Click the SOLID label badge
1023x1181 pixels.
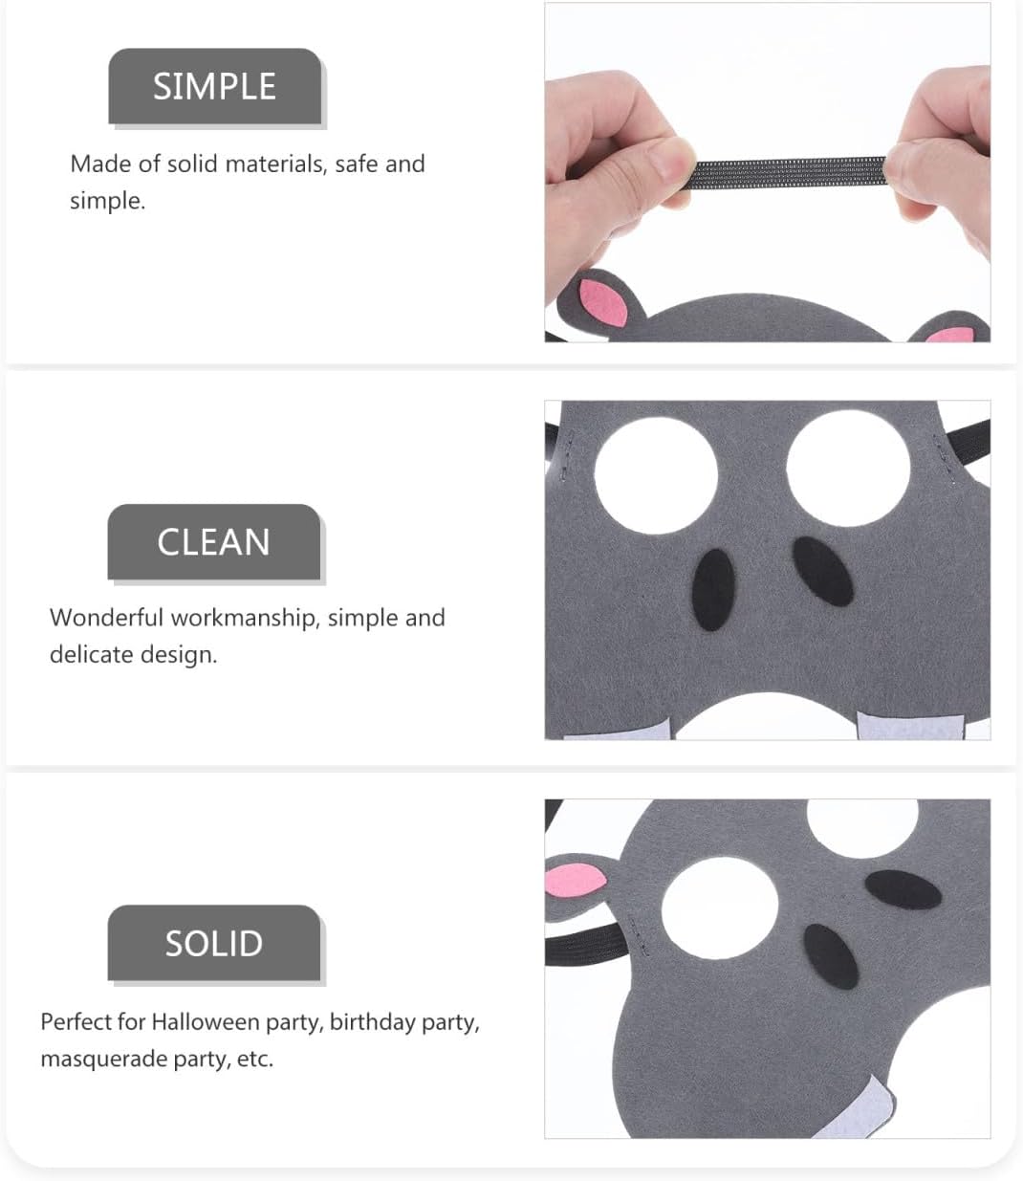coord(214,943)
